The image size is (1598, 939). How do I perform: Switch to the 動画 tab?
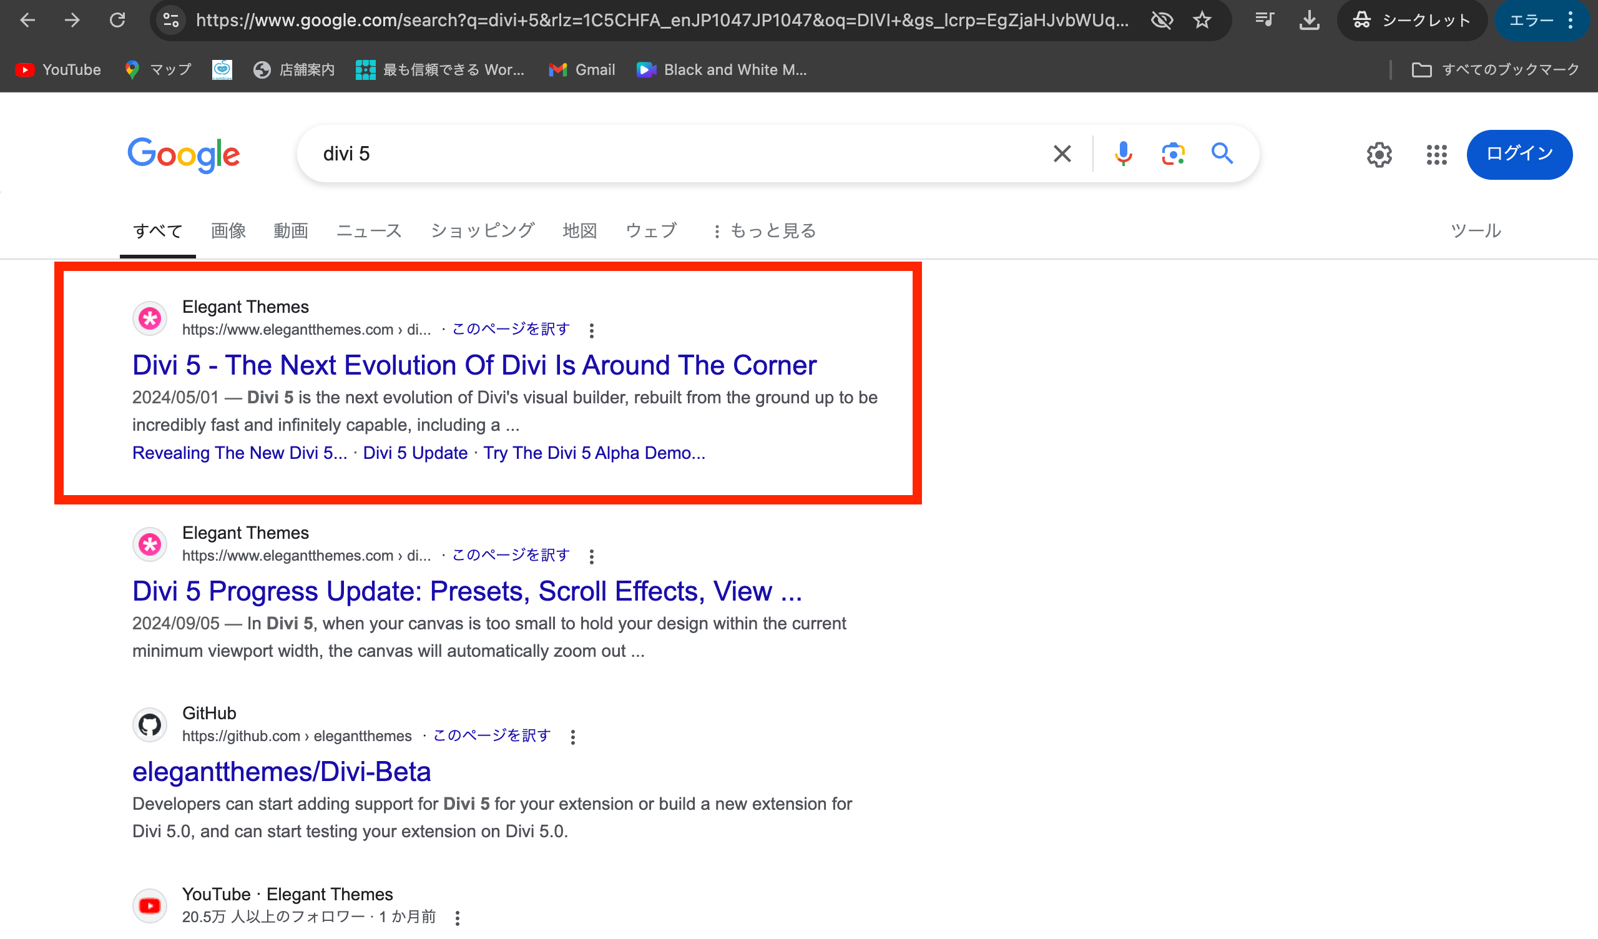(x=291, y=231)
